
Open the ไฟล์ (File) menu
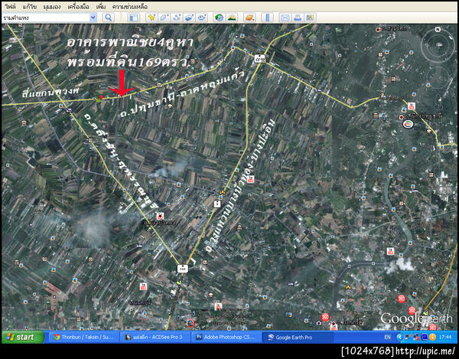click(10, 6)
